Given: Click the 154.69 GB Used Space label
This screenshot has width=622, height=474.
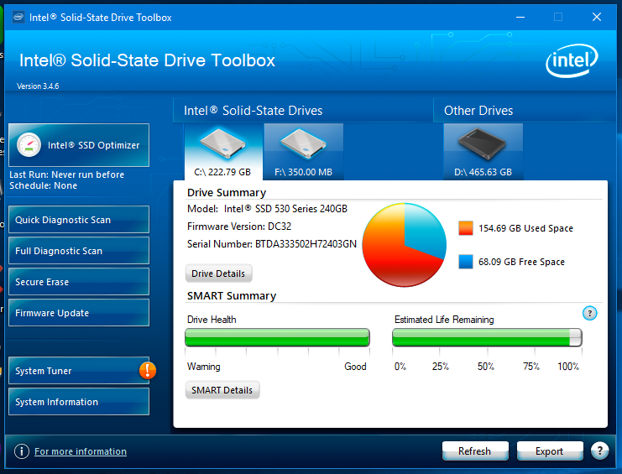Looking at the screenshot, I should 525,228.
